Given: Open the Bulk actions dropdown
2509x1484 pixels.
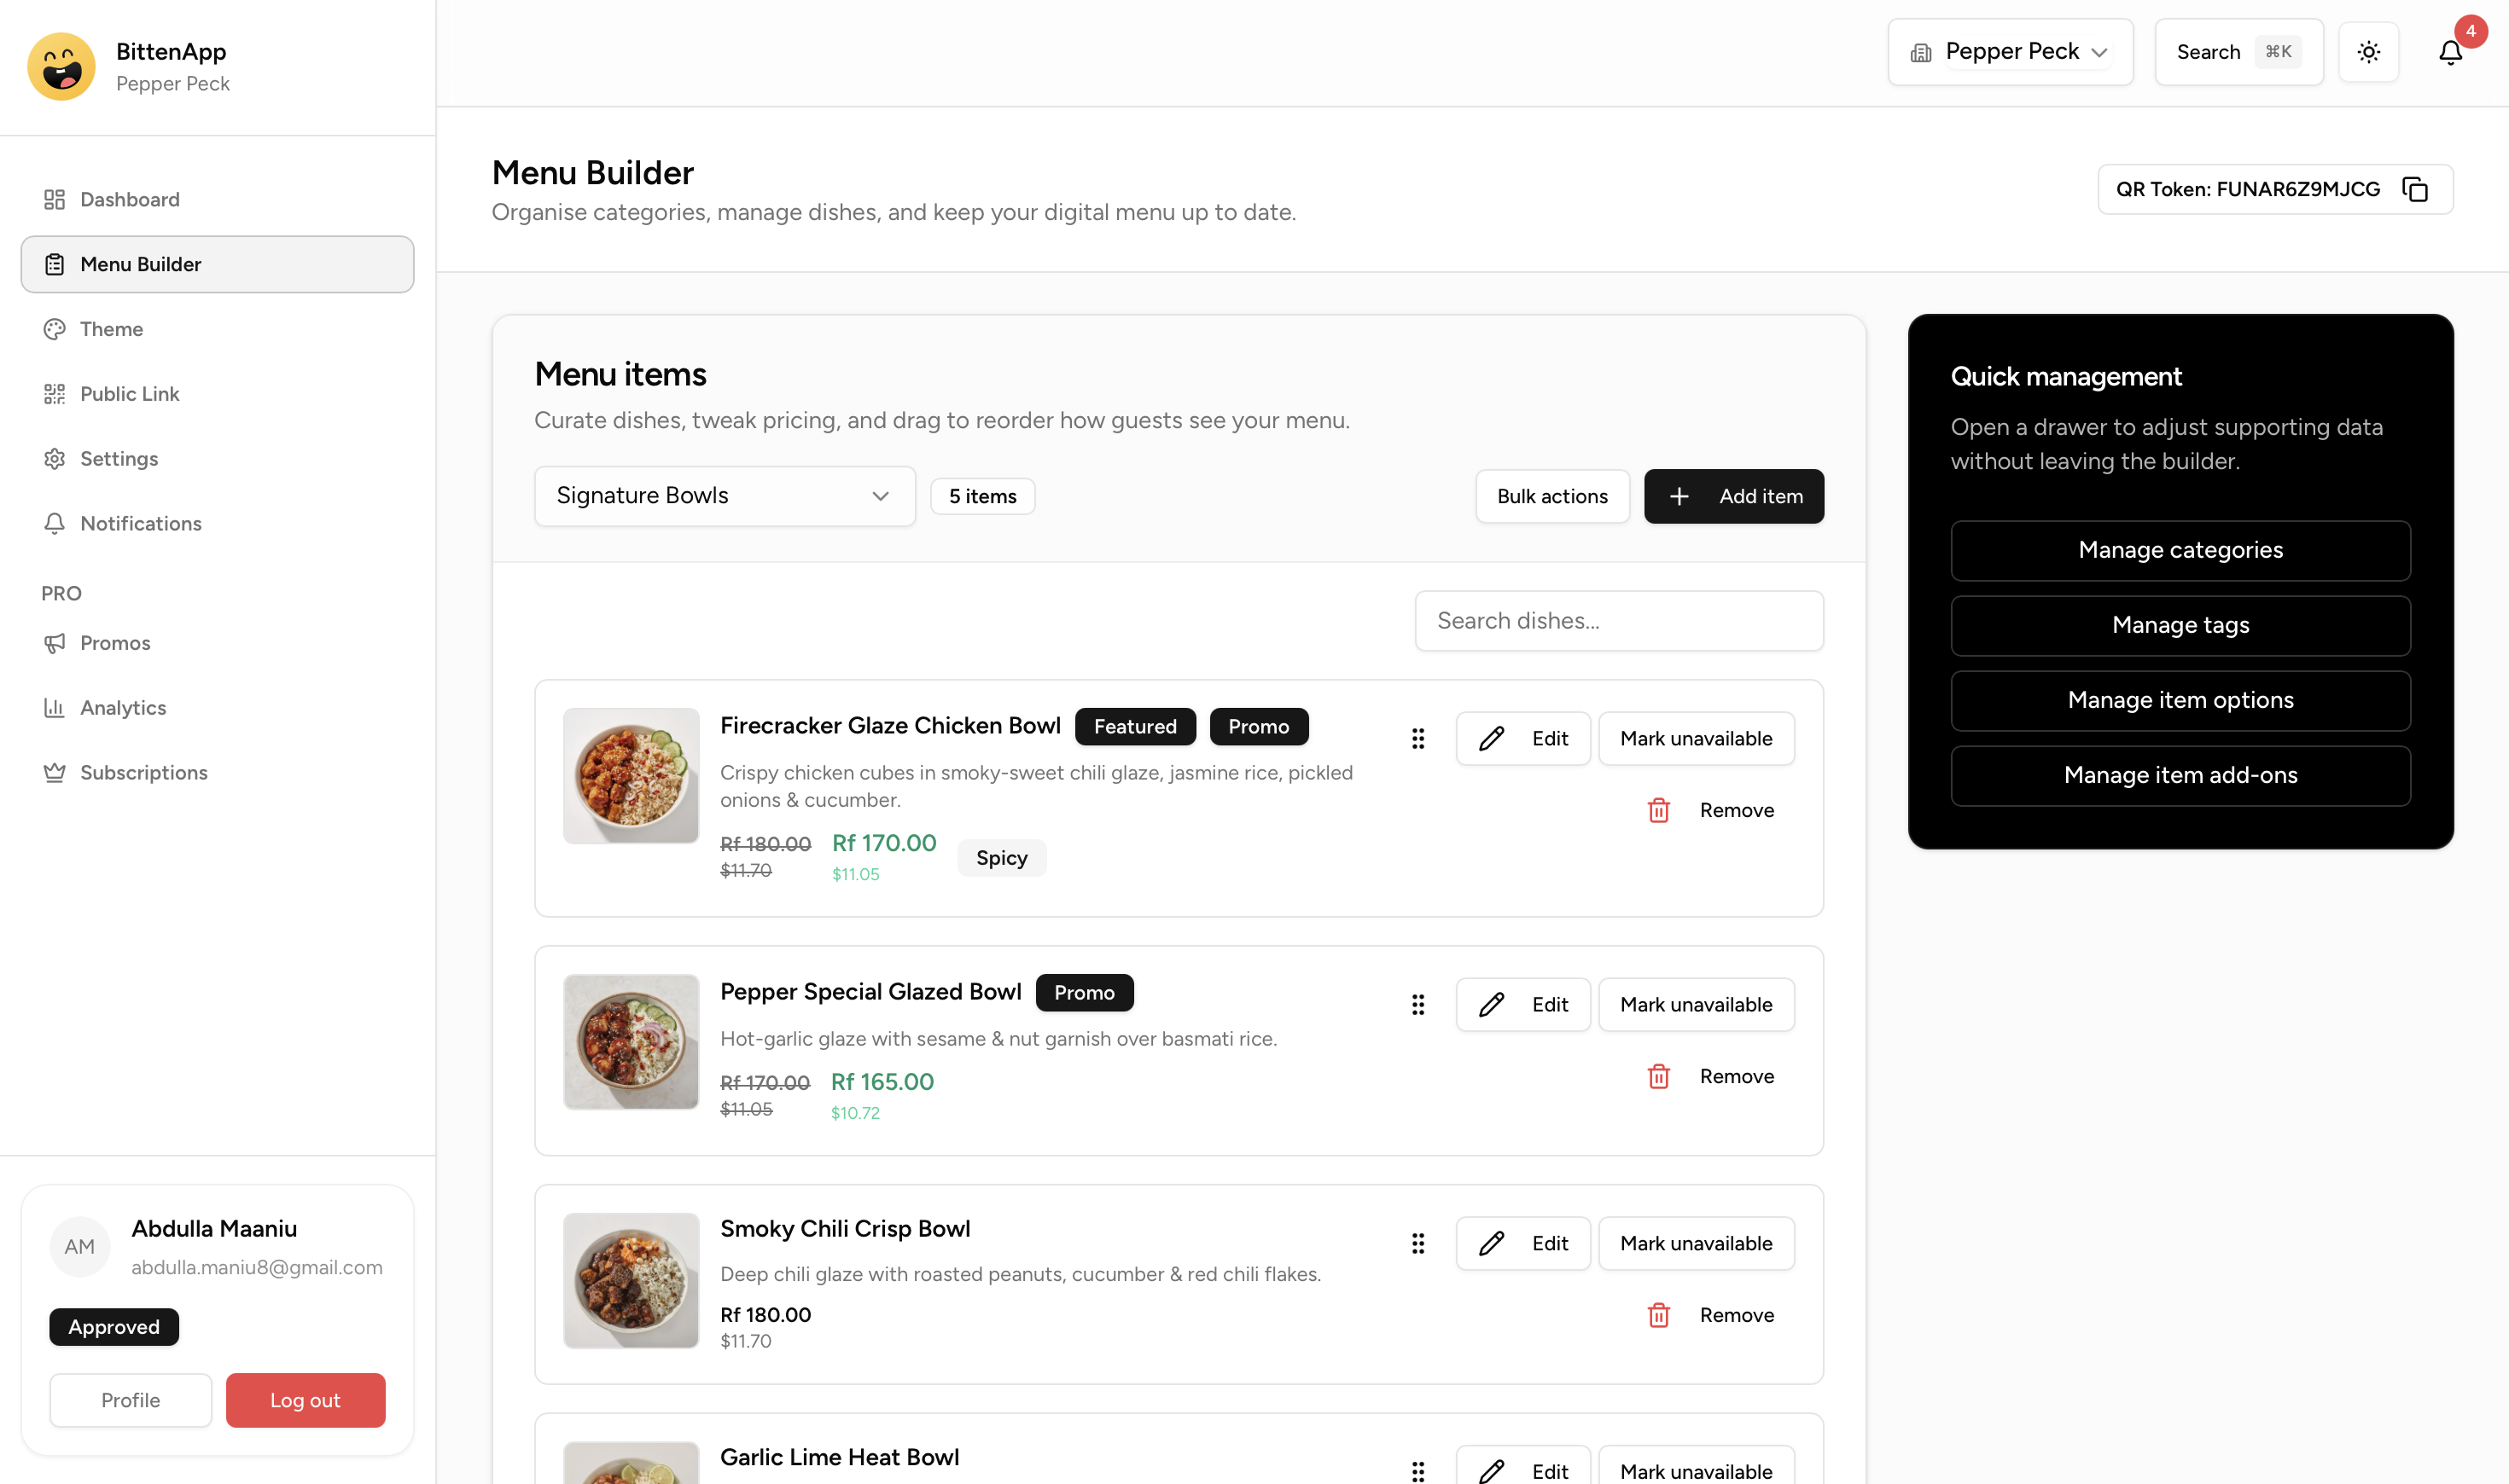Looking at the screenshot, I should click(x=1551, y=495).
